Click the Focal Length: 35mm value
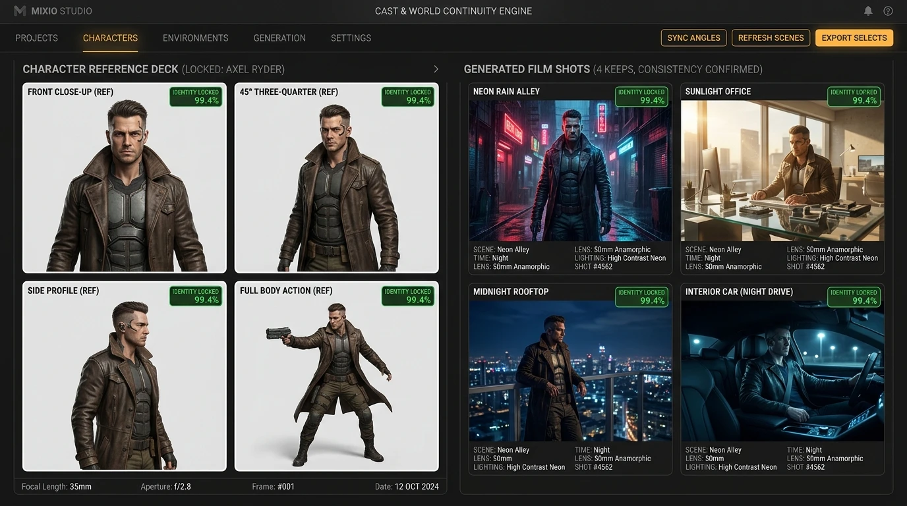Screen dimensions: 907x506 pyautogui.click(x=57, y=487)
